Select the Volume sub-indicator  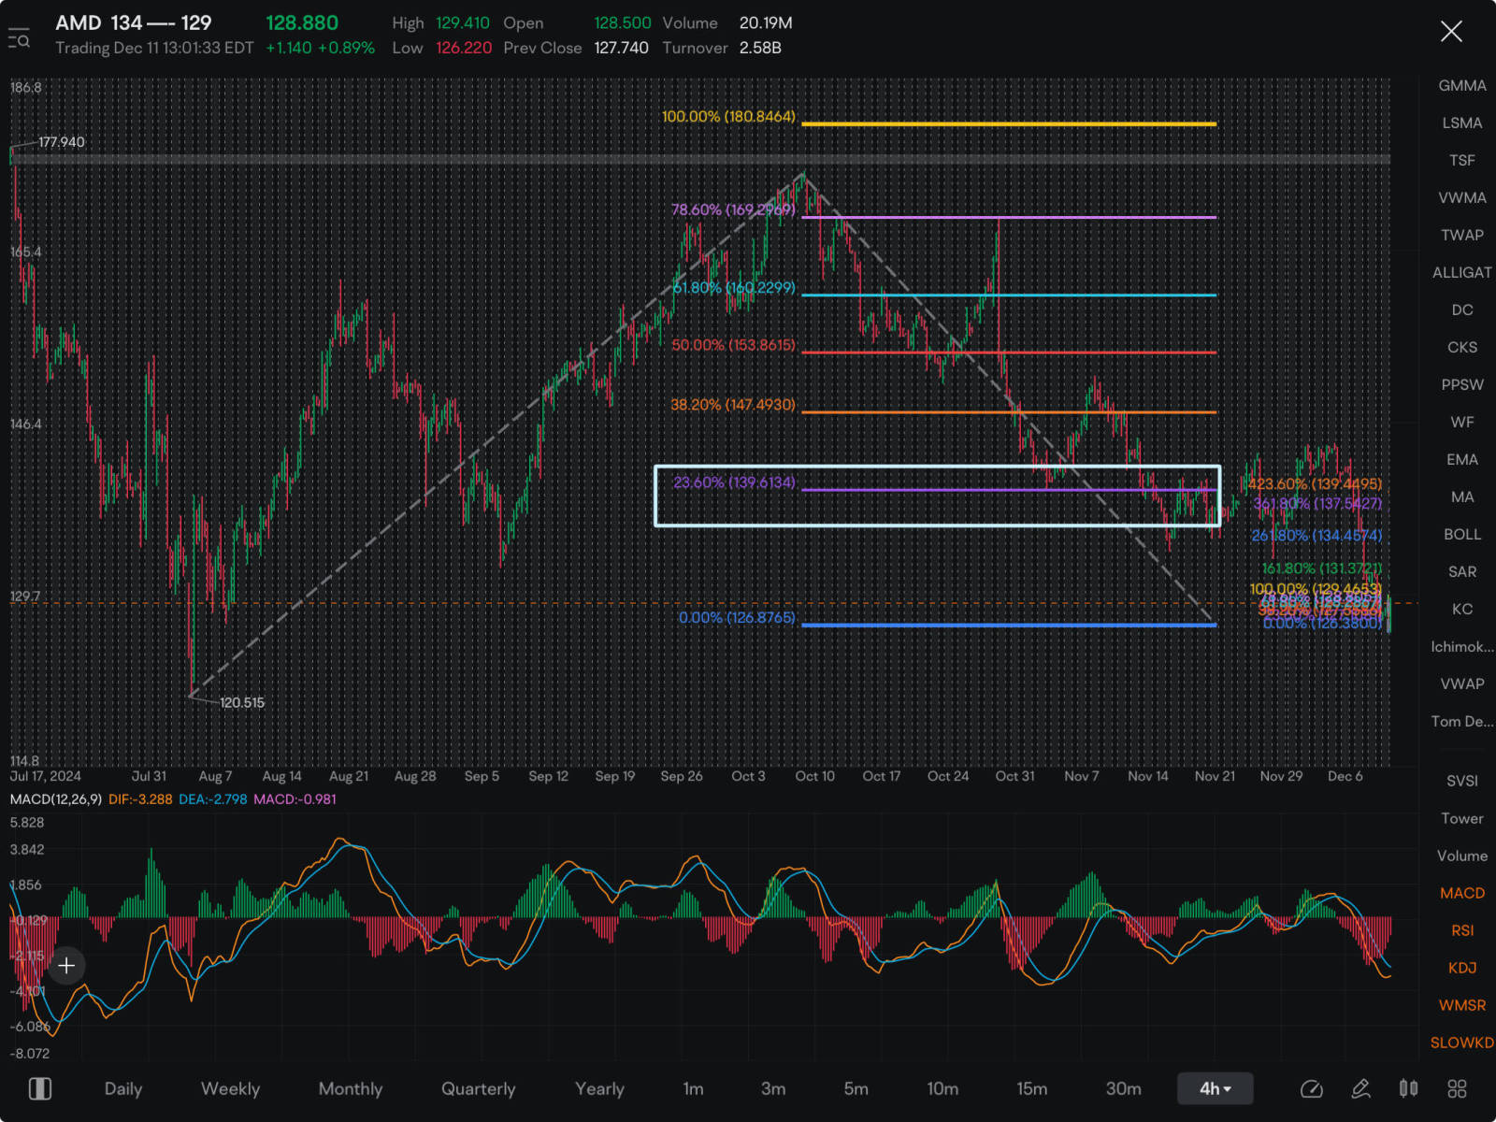1462,856
